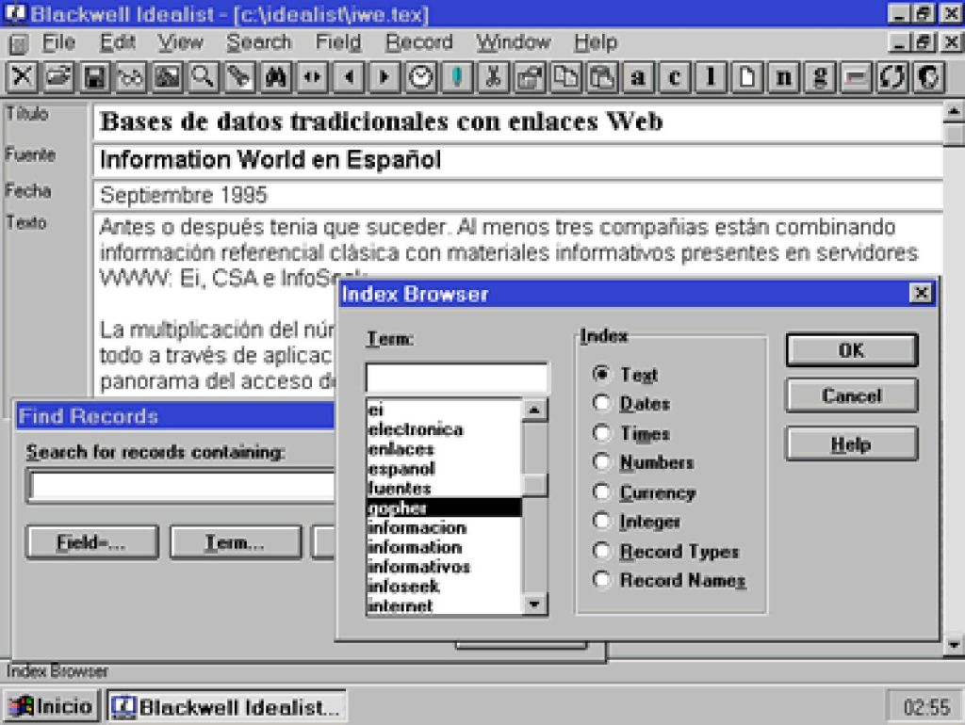Screen dimensions: 965x725
Task: Click the bold 'a' toolbar button
Action: pyautogui.click(x=638, y=77)
